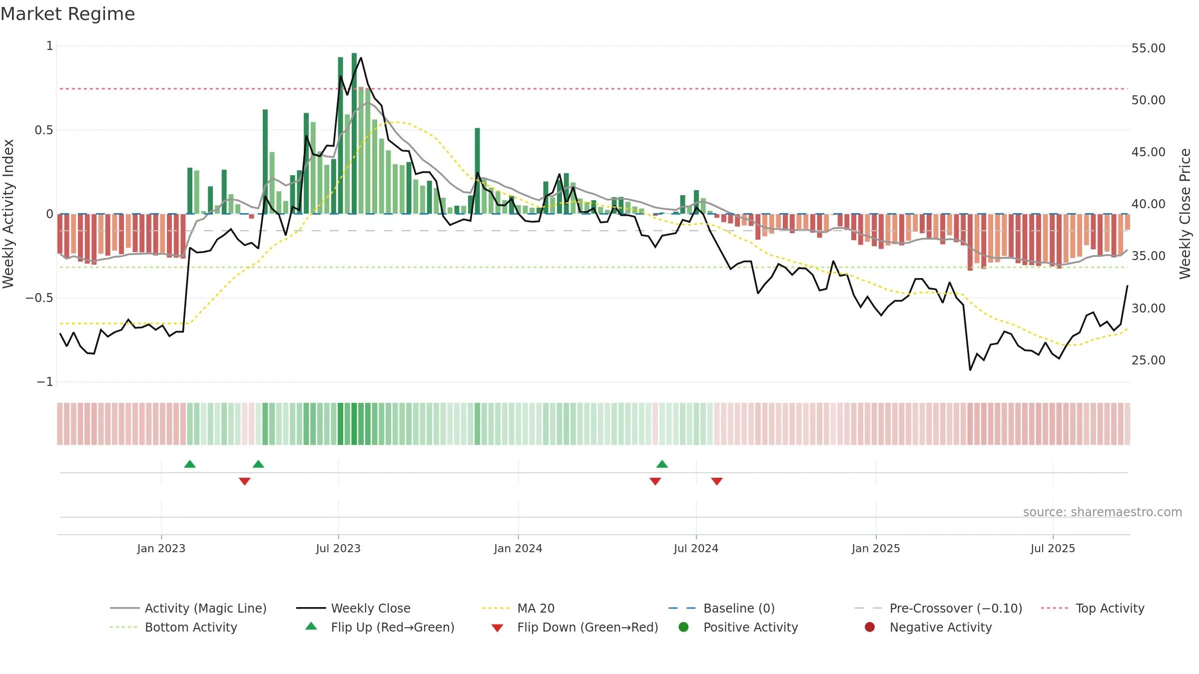Click the 30.00 price axis tick
Image resolution: width=1199 pixels, height=674 pixels.
(x=1149, y=309)
